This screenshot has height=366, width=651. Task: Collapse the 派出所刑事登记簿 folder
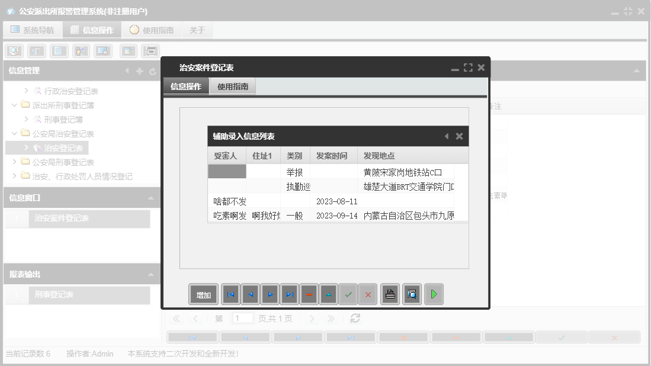click(15, 105)
